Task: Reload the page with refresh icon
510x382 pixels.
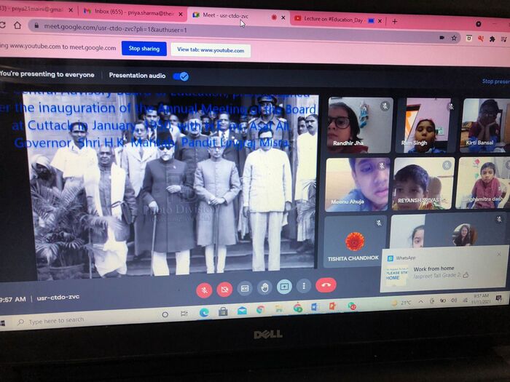Action: click(3, 25)
